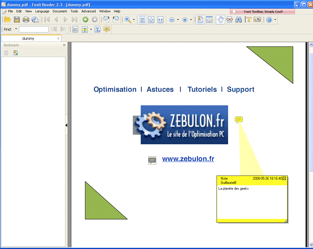The height and width of the screenshot is (249, 313).
Task: Follow the www.zebulon.fr link
Action: point(188,159)
